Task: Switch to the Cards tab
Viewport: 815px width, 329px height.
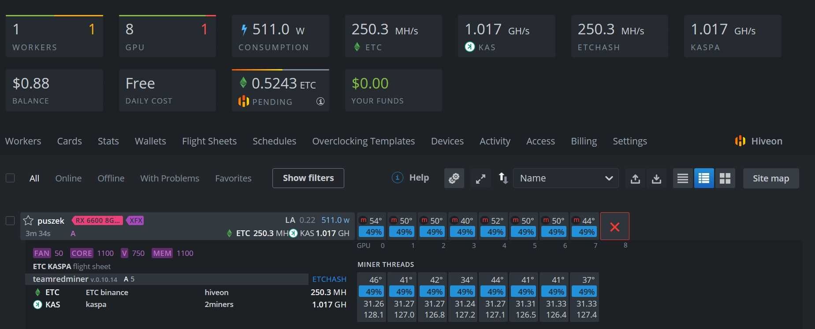Action: (x=69, y=141)
